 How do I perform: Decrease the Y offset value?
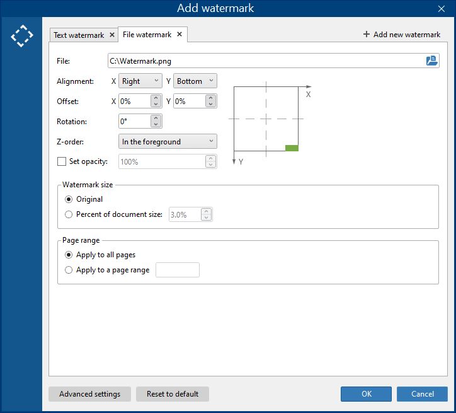210,104
